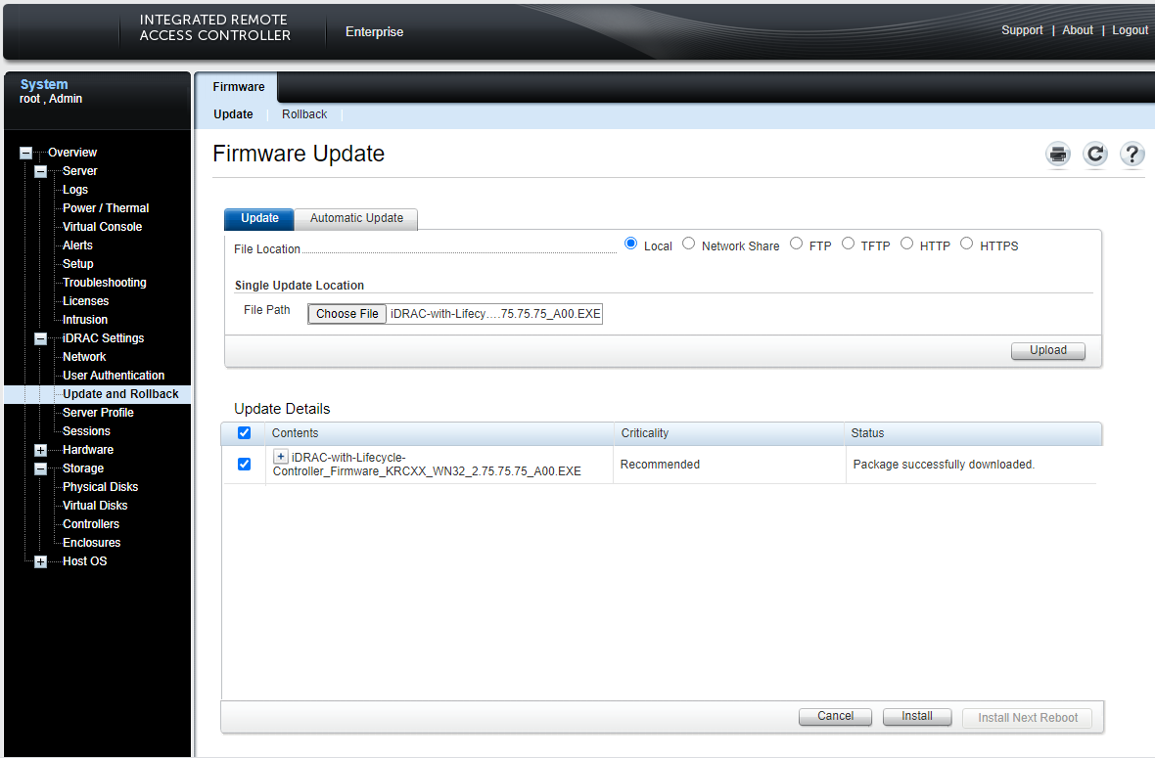Toggle the select-all checkbox in Contents header

(x=244, y=432)
